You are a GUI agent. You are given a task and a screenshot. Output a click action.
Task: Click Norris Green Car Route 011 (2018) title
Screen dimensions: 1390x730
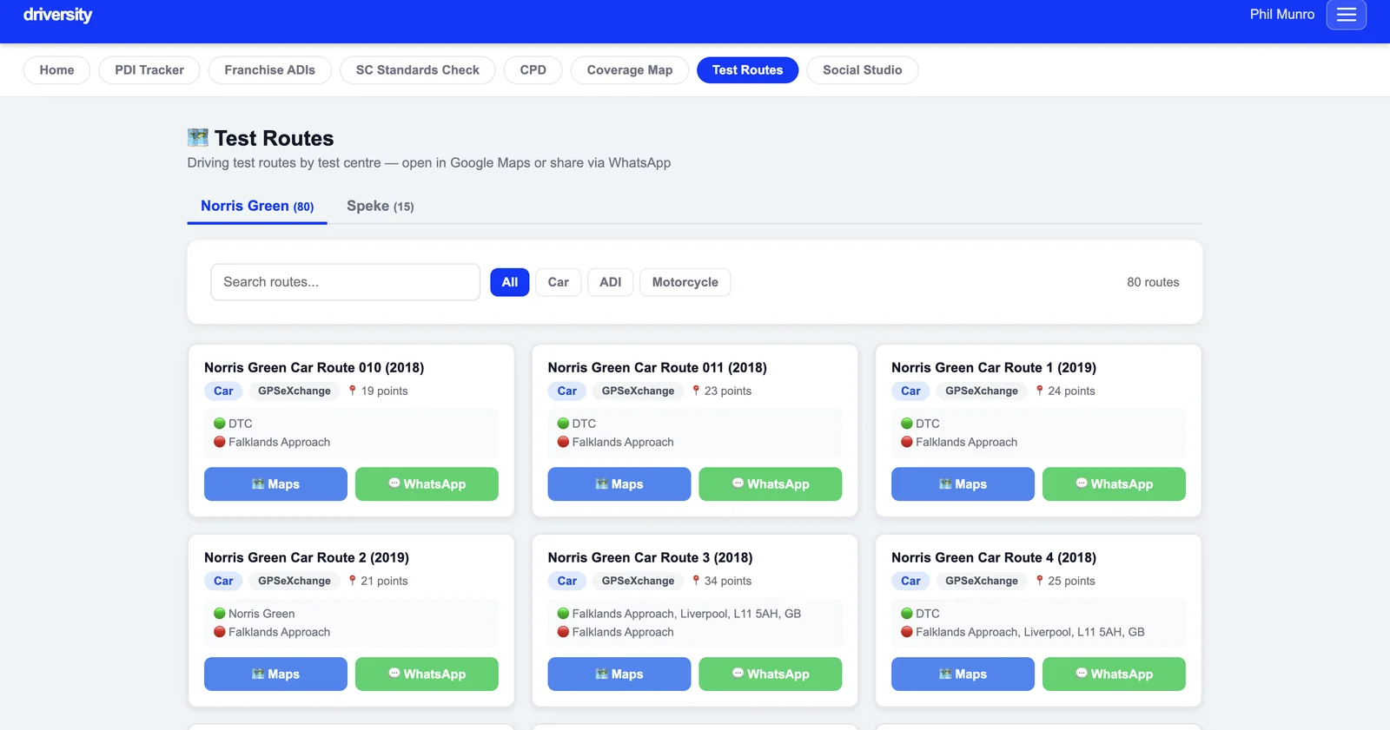click(x=658, y=368)
